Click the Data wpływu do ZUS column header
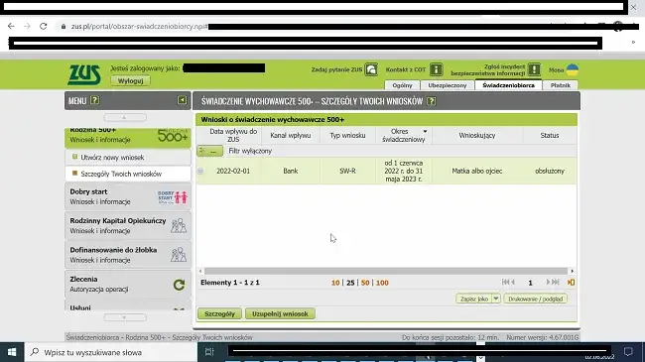The height and width of the screenshot is (362, 645). [x=233, y=135]
